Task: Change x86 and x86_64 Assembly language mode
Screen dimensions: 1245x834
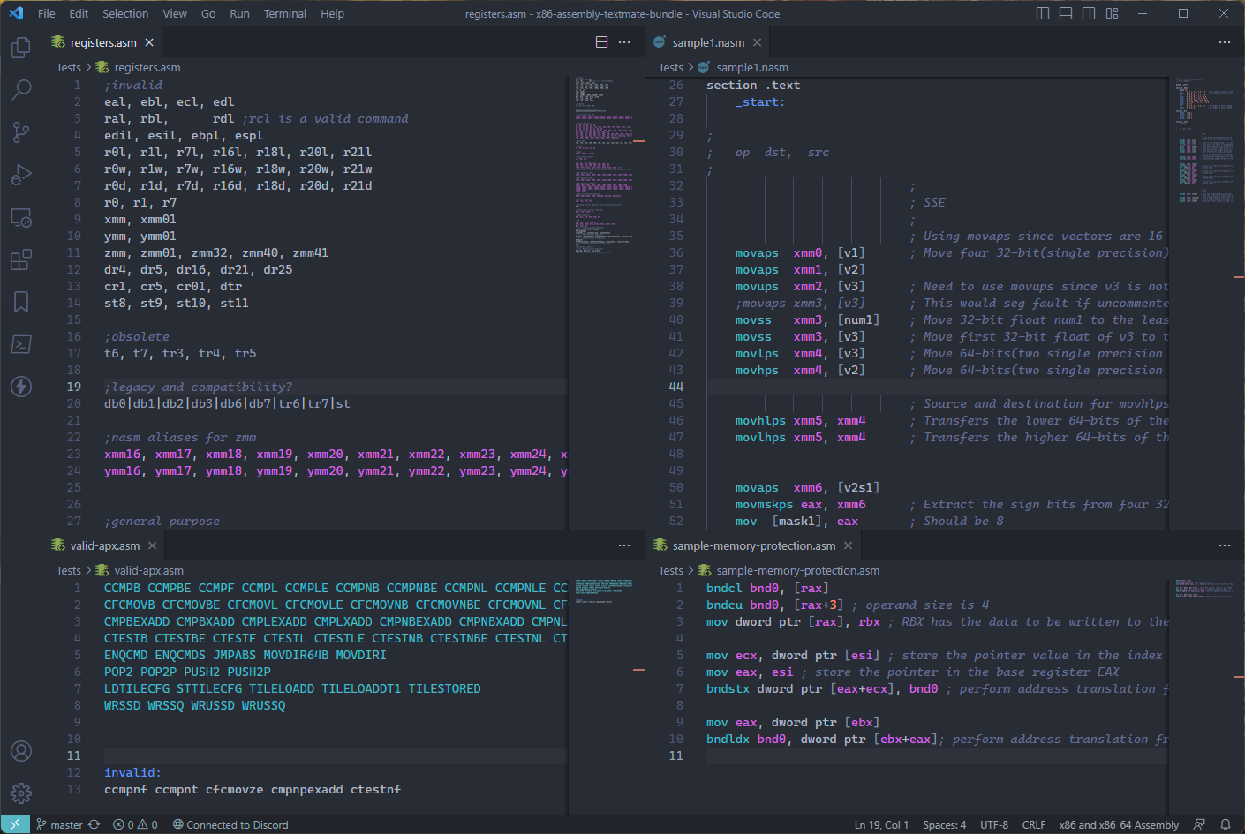Action: point(1119,824)
